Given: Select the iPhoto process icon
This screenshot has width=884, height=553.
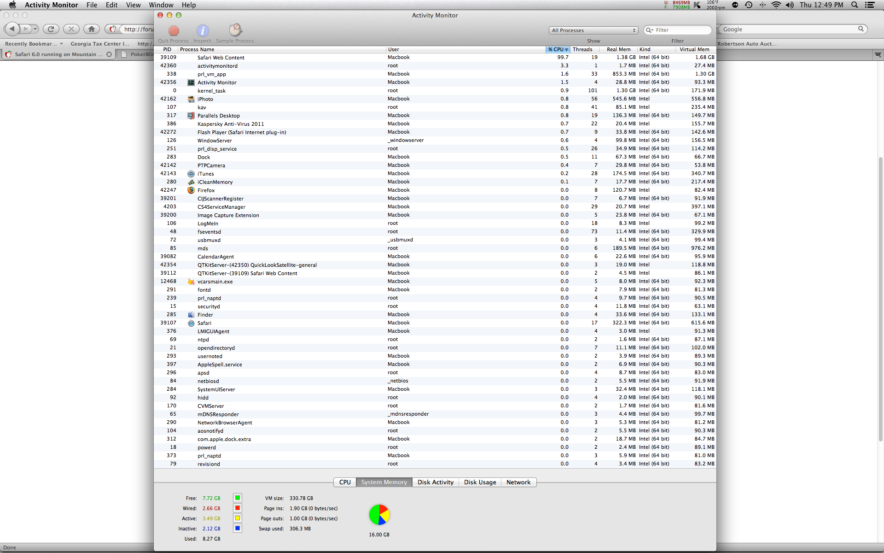Looking at the screenshot, I should point(191,99).
